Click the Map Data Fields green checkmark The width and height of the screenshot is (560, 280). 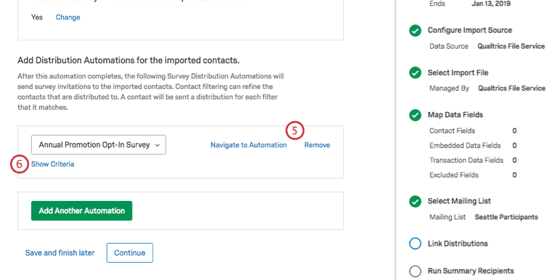[x=414, y=115]
